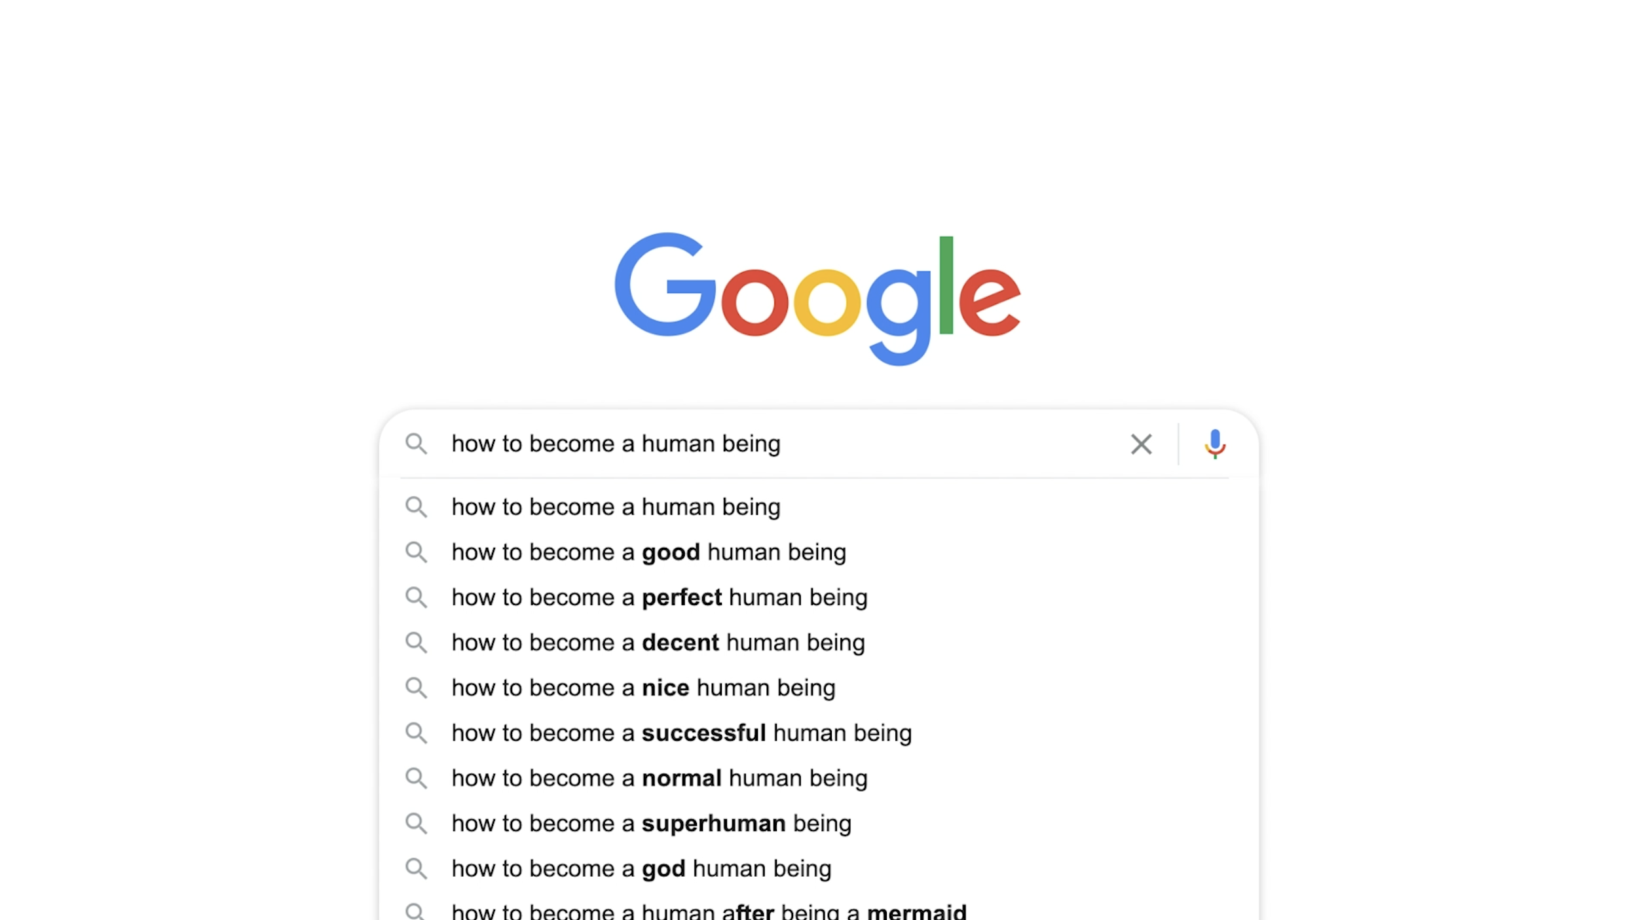Click the Google logo
Image resolution: width=1640 pixels, height=920 pixels.
pyautogui.click(x=817, y=298)
